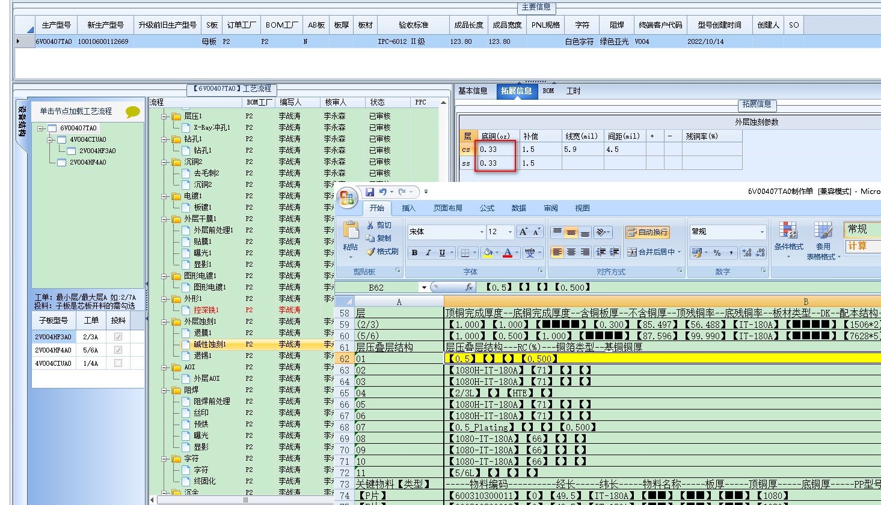This screenshot has height=505, width=881.
Task: Open the number format dropdown 常规
Action: click(763, 232)
